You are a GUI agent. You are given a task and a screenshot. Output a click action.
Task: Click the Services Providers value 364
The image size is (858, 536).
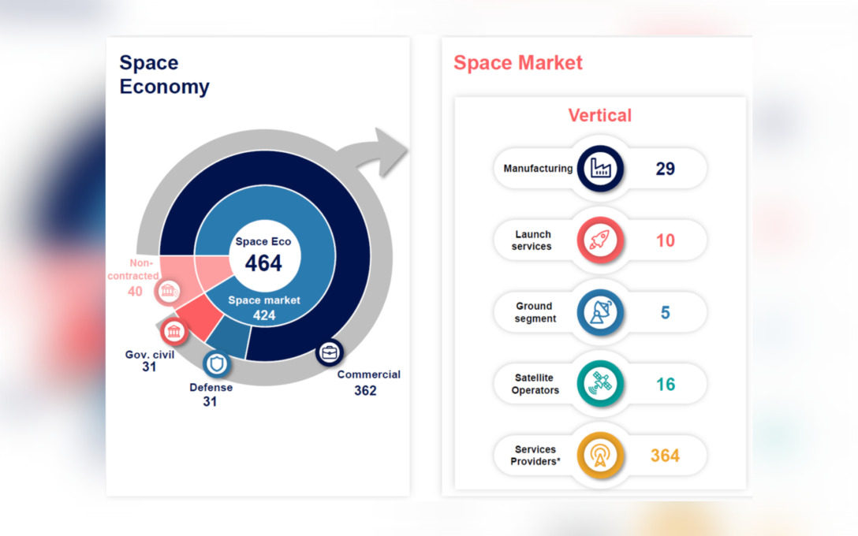[x=665, y=456]
